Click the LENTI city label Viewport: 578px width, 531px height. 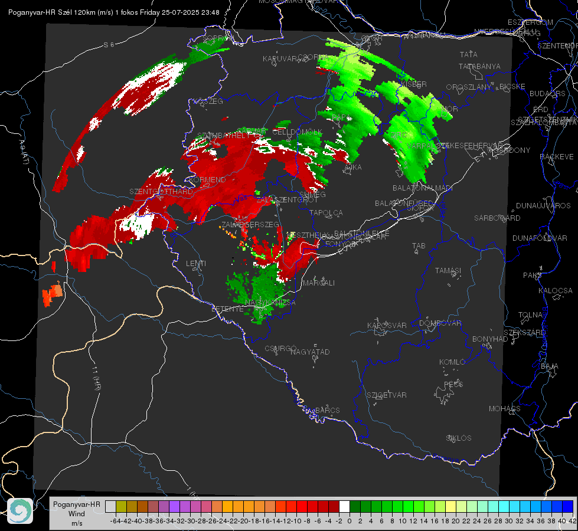196,264
